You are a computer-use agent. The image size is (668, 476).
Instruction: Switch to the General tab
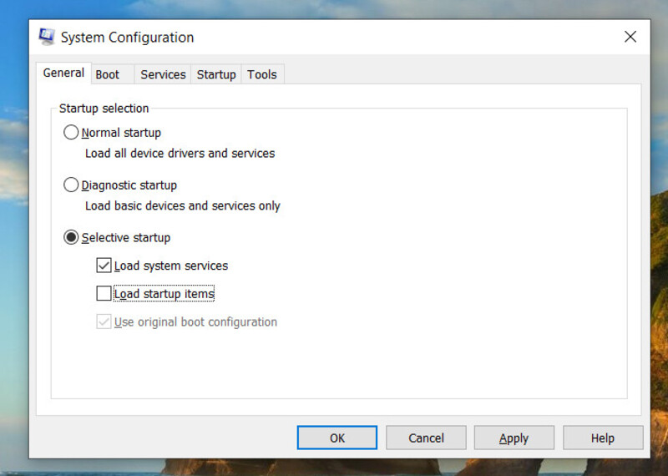(63, 73)
